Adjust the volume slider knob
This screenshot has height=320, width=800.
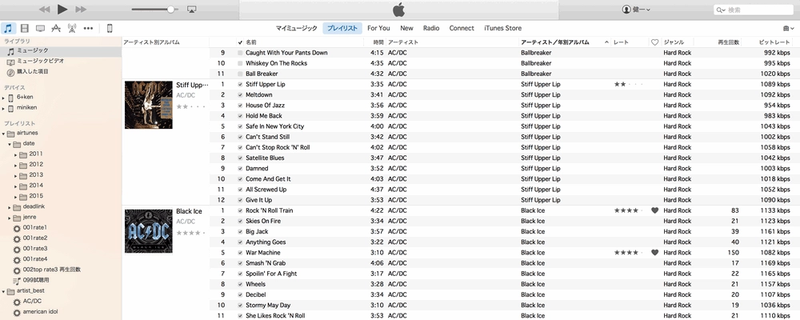pyautogui.click(x=172, y=10)
